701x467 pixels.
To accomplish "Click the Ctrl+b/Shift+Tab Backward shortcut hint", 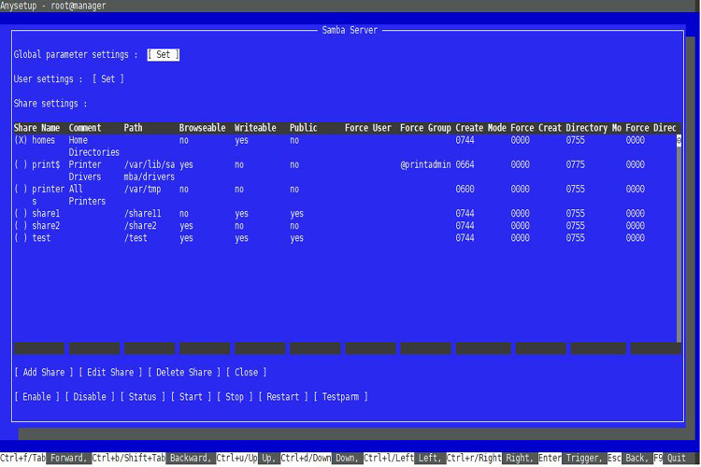I will (152, 458).
